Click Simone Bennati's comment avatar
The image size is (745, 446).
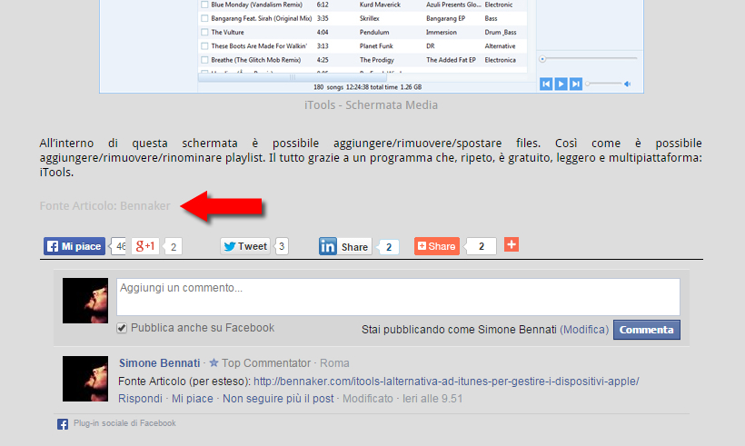85,379
